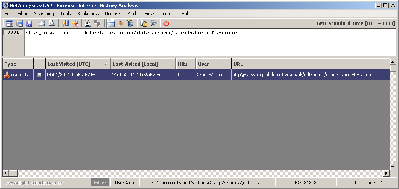Click the calendar grid toolbar icon
Screen dimensions: 399x189
[x=10, y=24]
